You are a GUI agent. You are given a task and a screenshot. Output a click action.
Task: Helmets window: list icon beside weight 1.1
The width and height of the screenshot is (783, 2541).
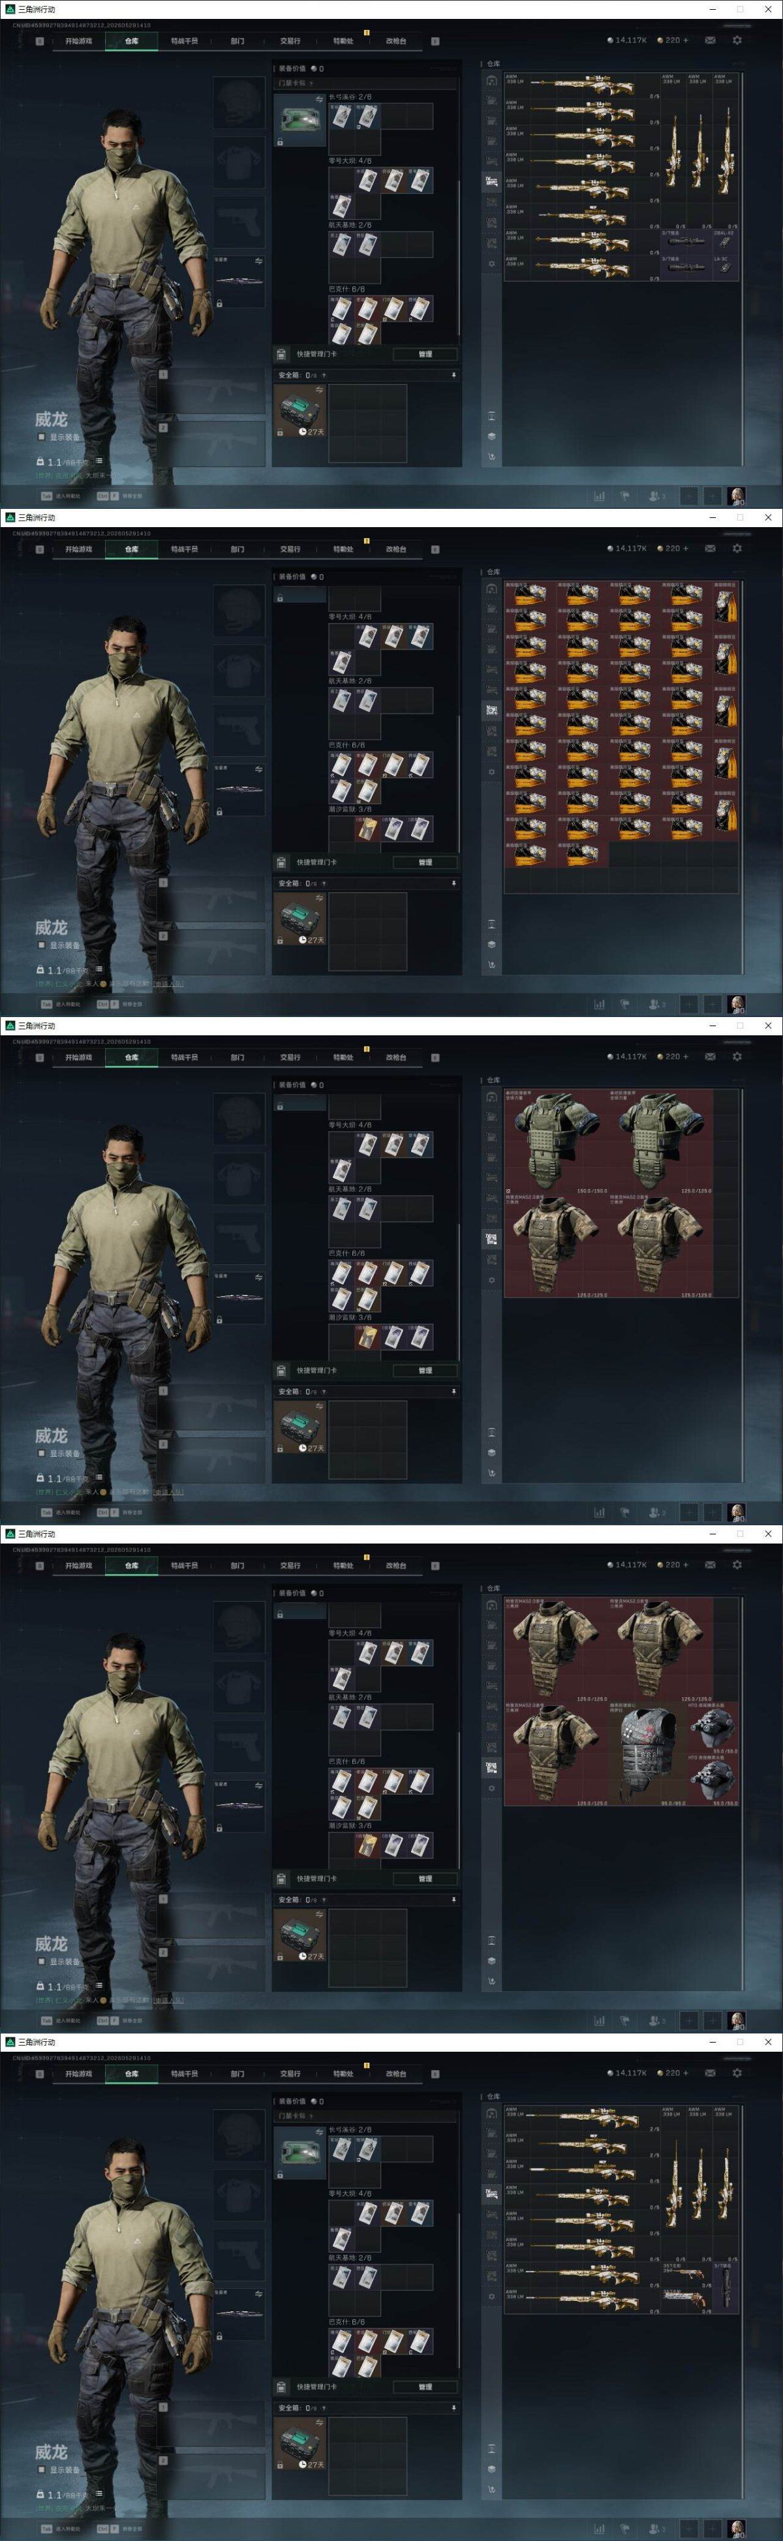(100, 1985)
